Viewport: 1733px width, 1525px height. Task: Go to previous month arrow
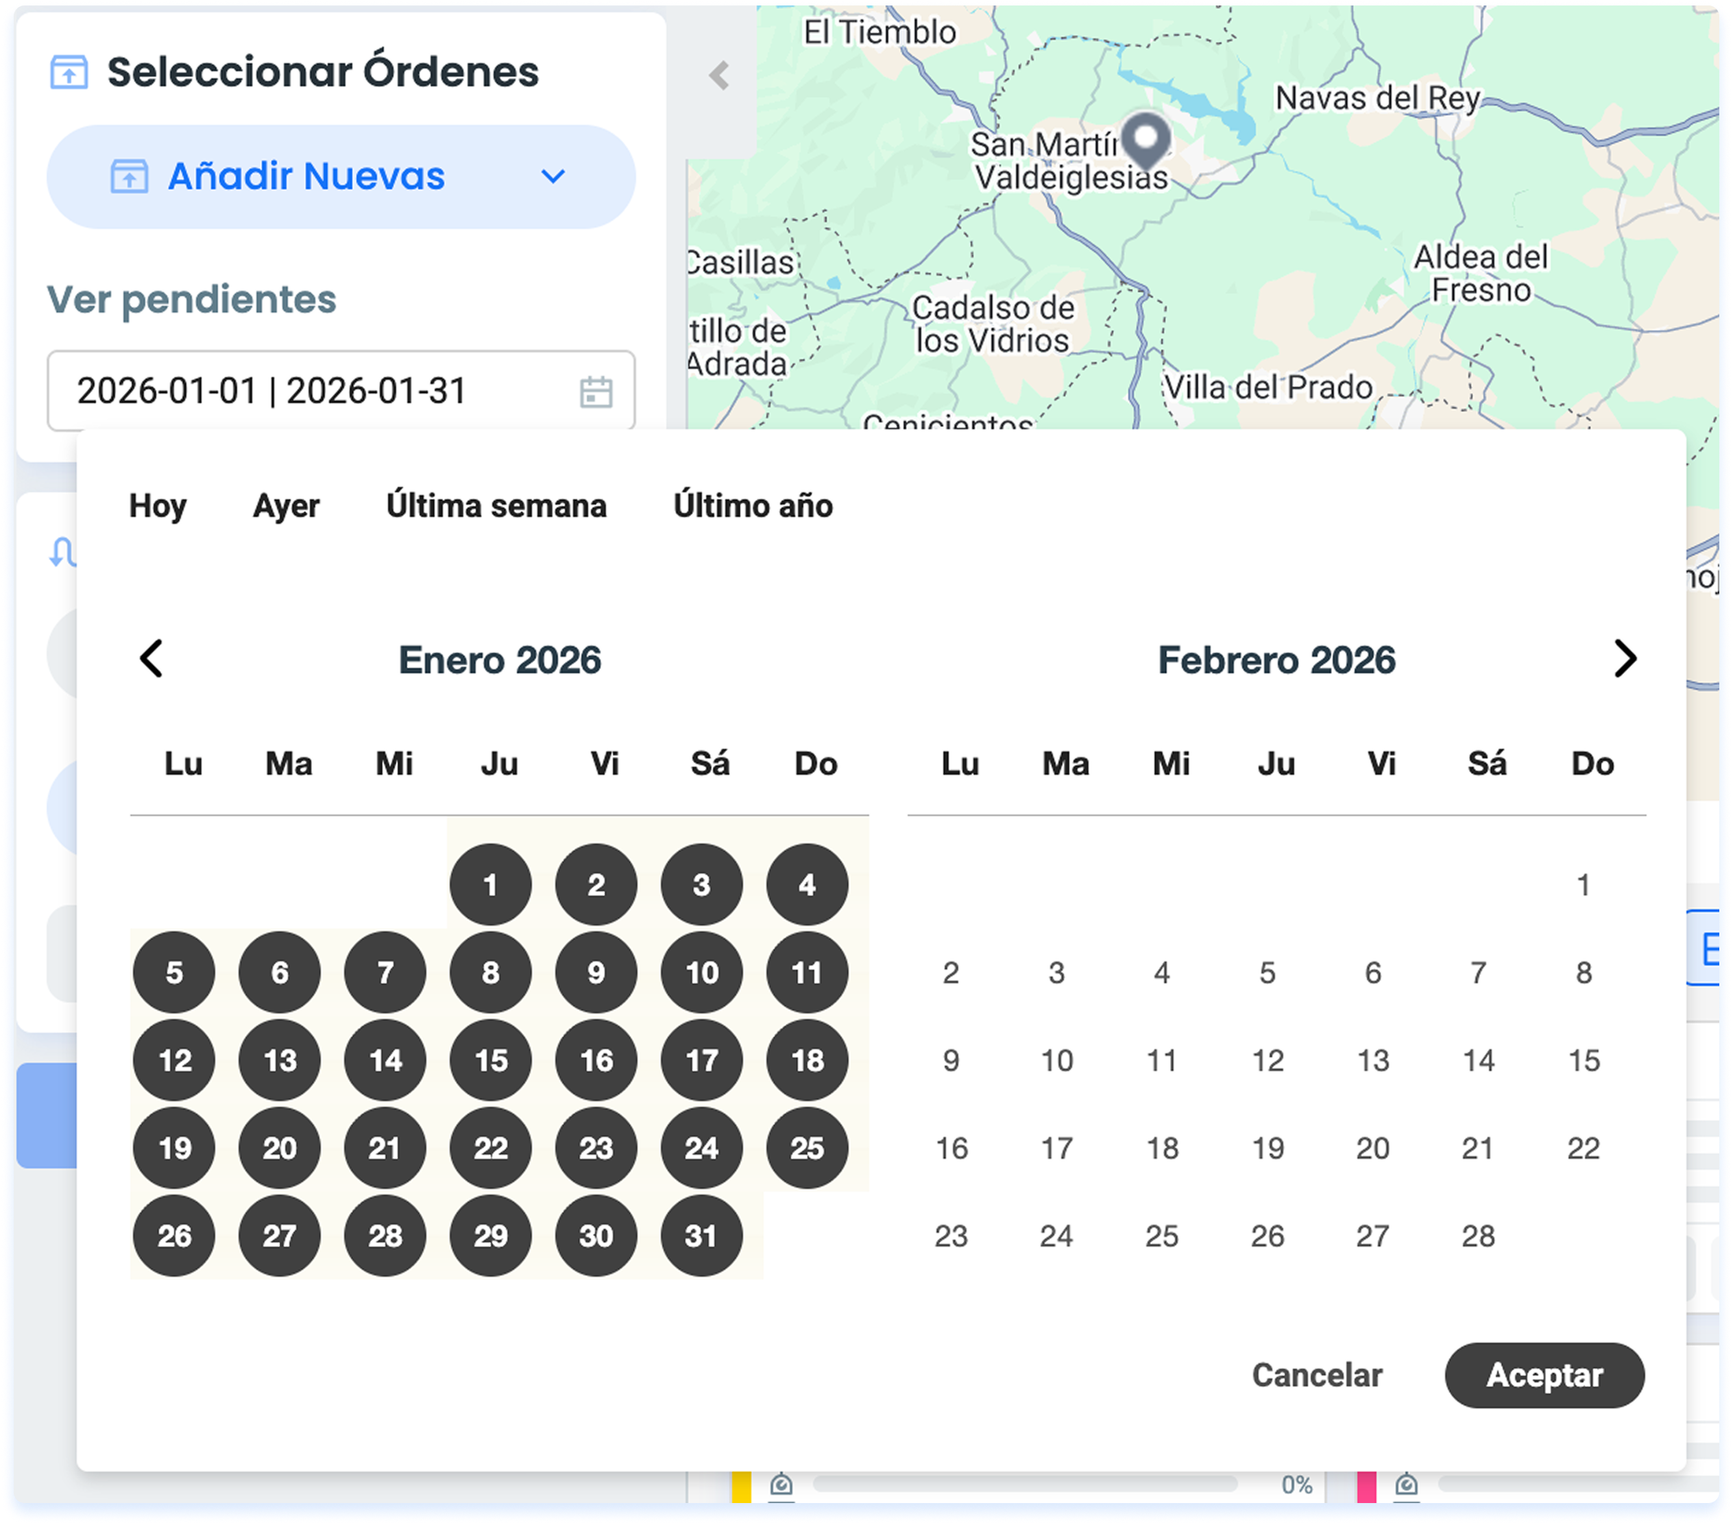pyautogui.click(x=152, y=659)
